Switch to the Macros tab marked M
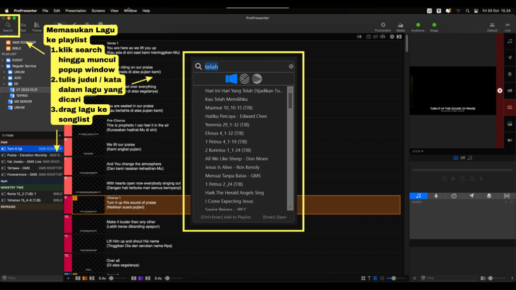The image size is (516, 290). (507, 196)
